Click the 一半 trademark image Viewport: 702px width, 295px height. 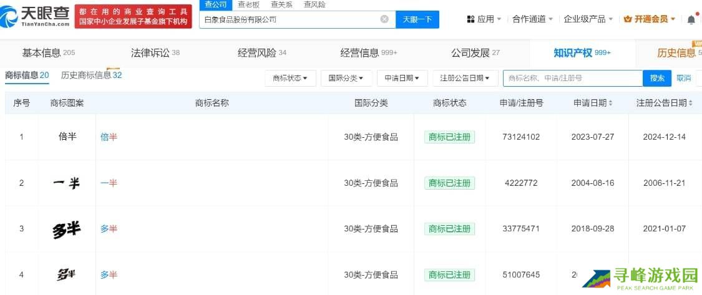tap(66, 183)
